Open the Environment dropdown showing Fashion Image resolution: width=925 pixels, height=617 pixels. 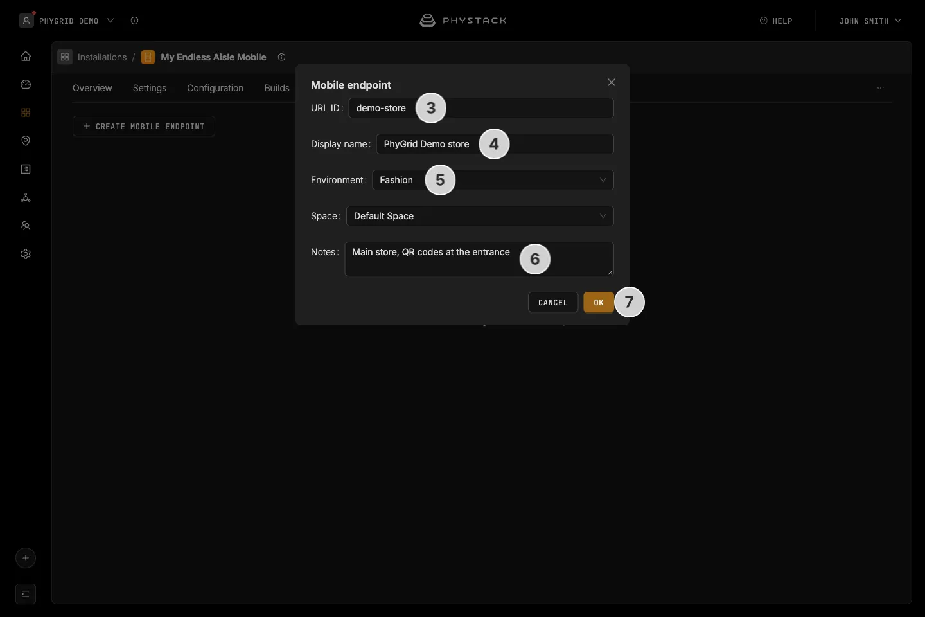coord(493,180)
